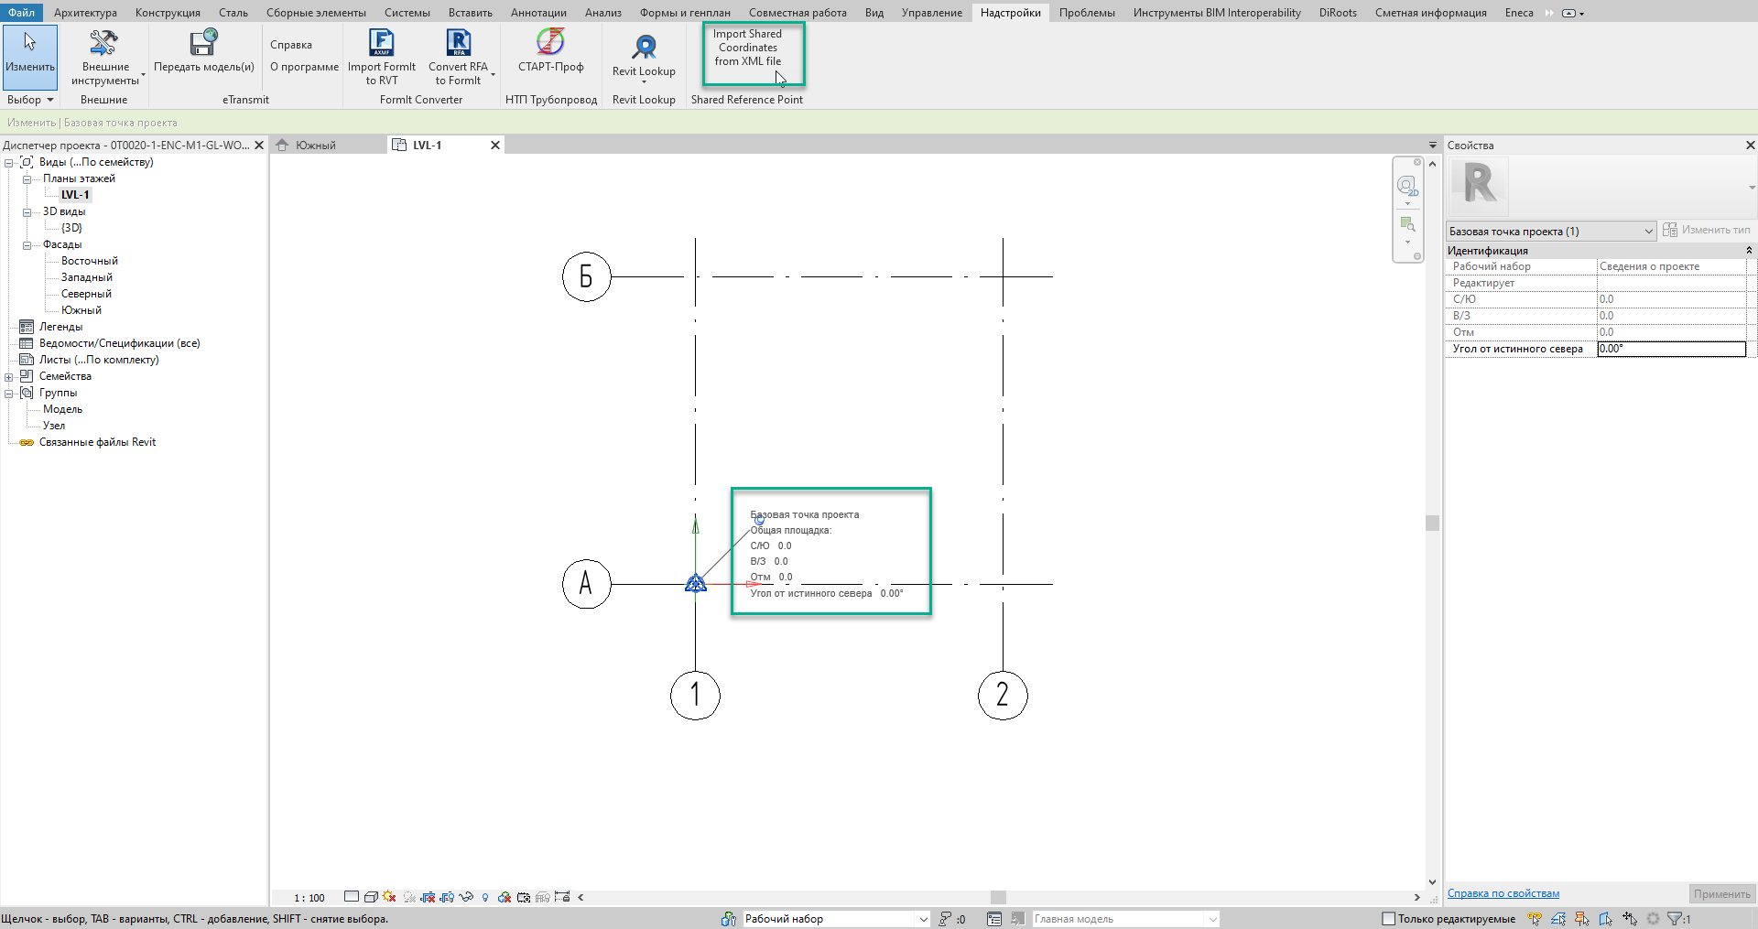Click Import FormIt to RVT icon

(x=381, y=43)
